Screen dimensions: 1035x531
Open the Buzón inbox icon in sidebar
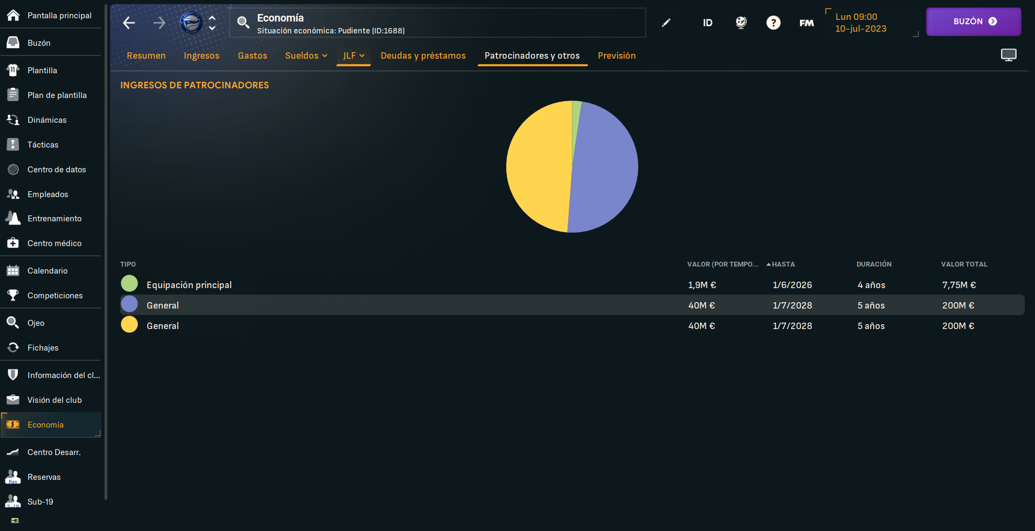(13, 43)
